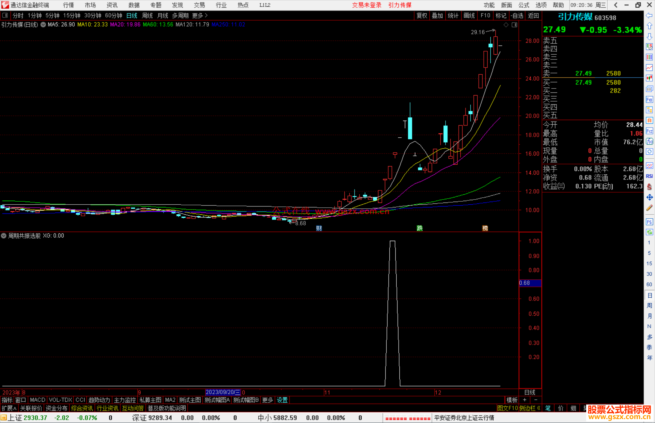Viewport: 655px width, 423px height.
Task: Open the 公式 menu
Action: tap(524, 5)
